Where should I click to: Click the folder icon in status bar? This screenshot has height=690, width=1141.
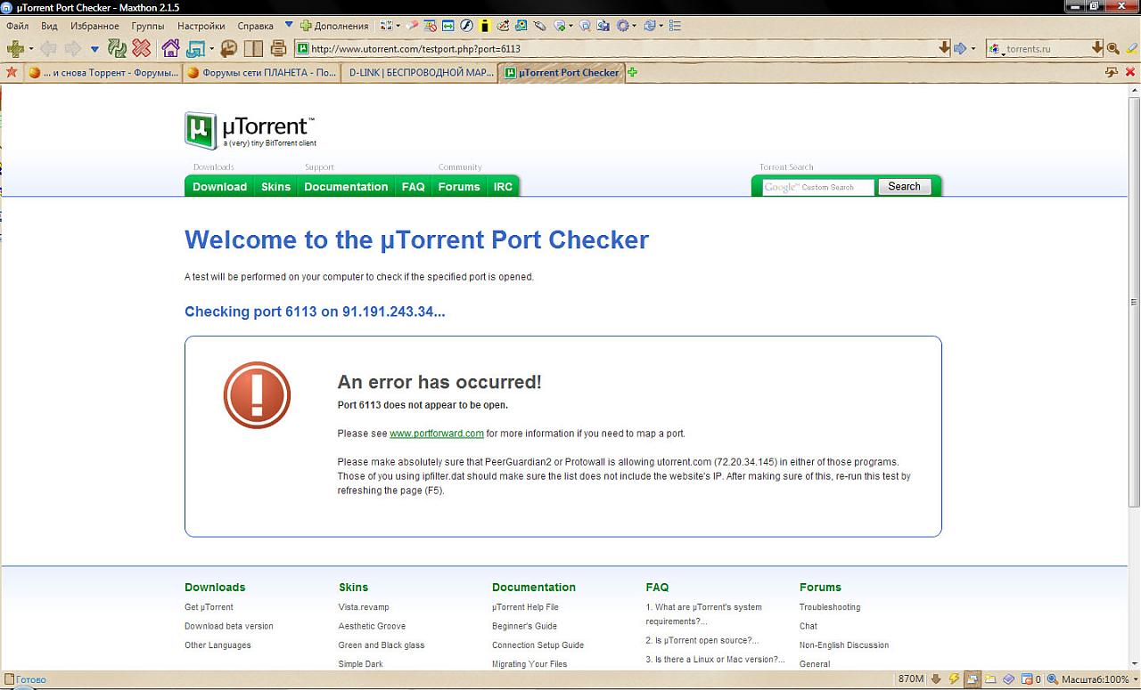pyautogui.click(x=991, y=679)
